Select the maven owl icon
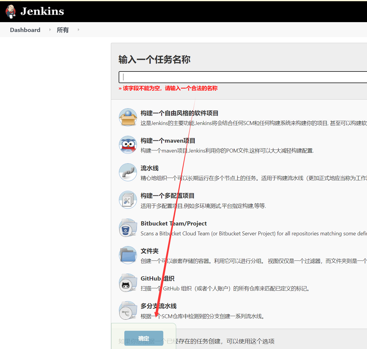Screen dimensions: 367x349 pyautogui.click(x=128, y=145)
